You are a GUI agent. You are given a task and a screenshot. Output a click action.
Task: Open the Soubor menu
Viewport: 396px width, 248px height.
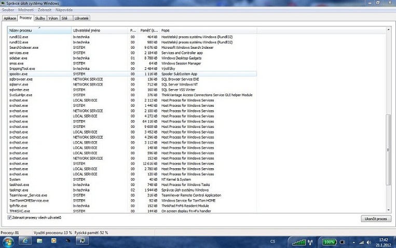pyautogui.click(x=8, y=10)
